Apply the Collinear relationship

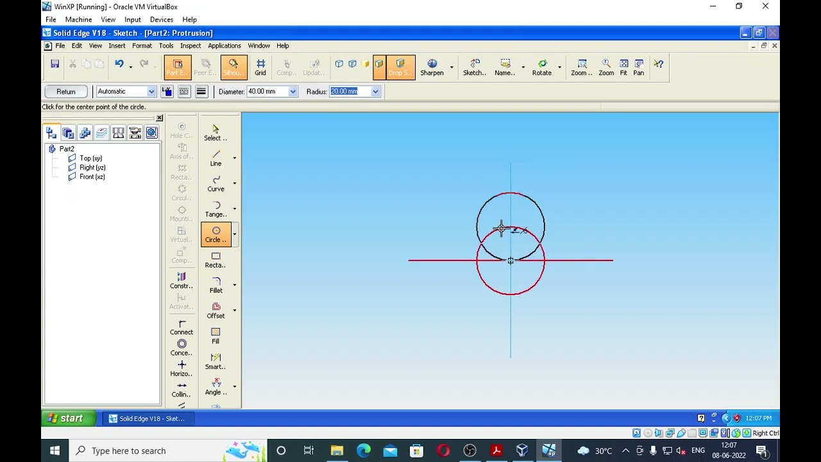pyautogui.click(x=182, y=389)
